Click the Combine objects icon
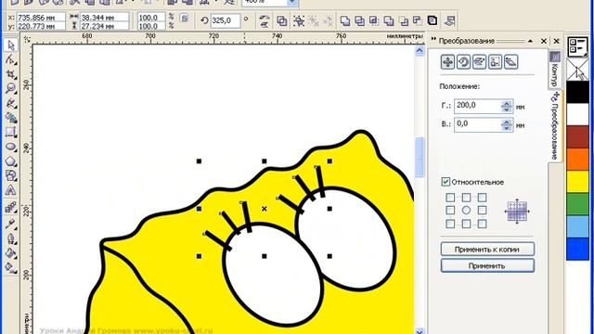 coord(282,20)
